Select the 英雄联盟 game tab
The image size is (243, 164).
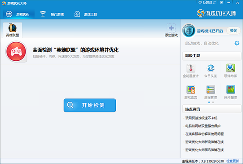click(x=12, y=30)
